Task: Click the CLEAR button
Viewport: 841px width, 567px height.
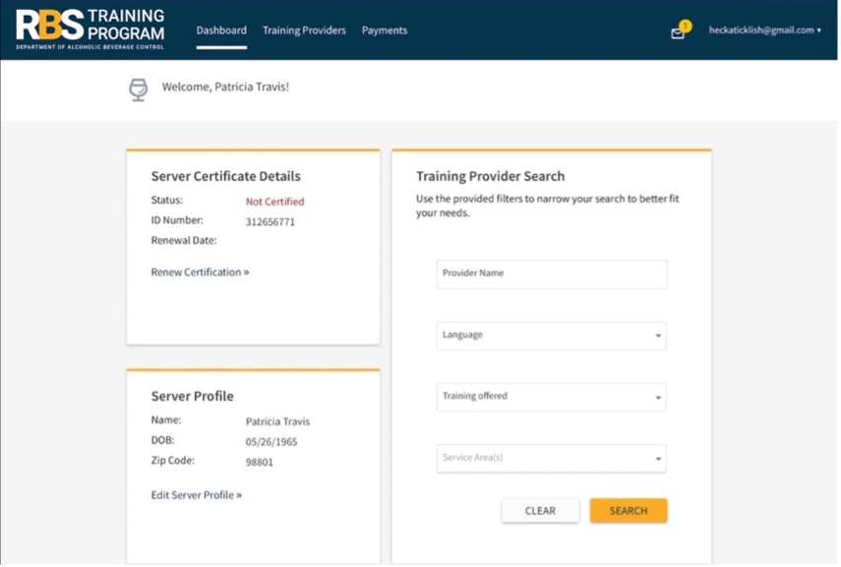Action: click(540, 511)
